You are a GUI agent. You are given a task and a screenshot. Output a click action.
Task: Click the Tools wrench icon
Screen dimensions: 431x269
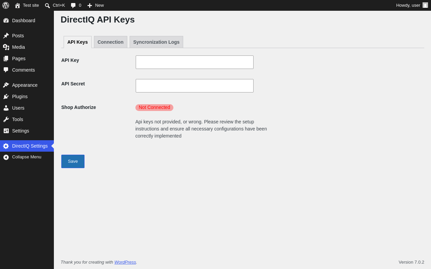coord(6,119)
